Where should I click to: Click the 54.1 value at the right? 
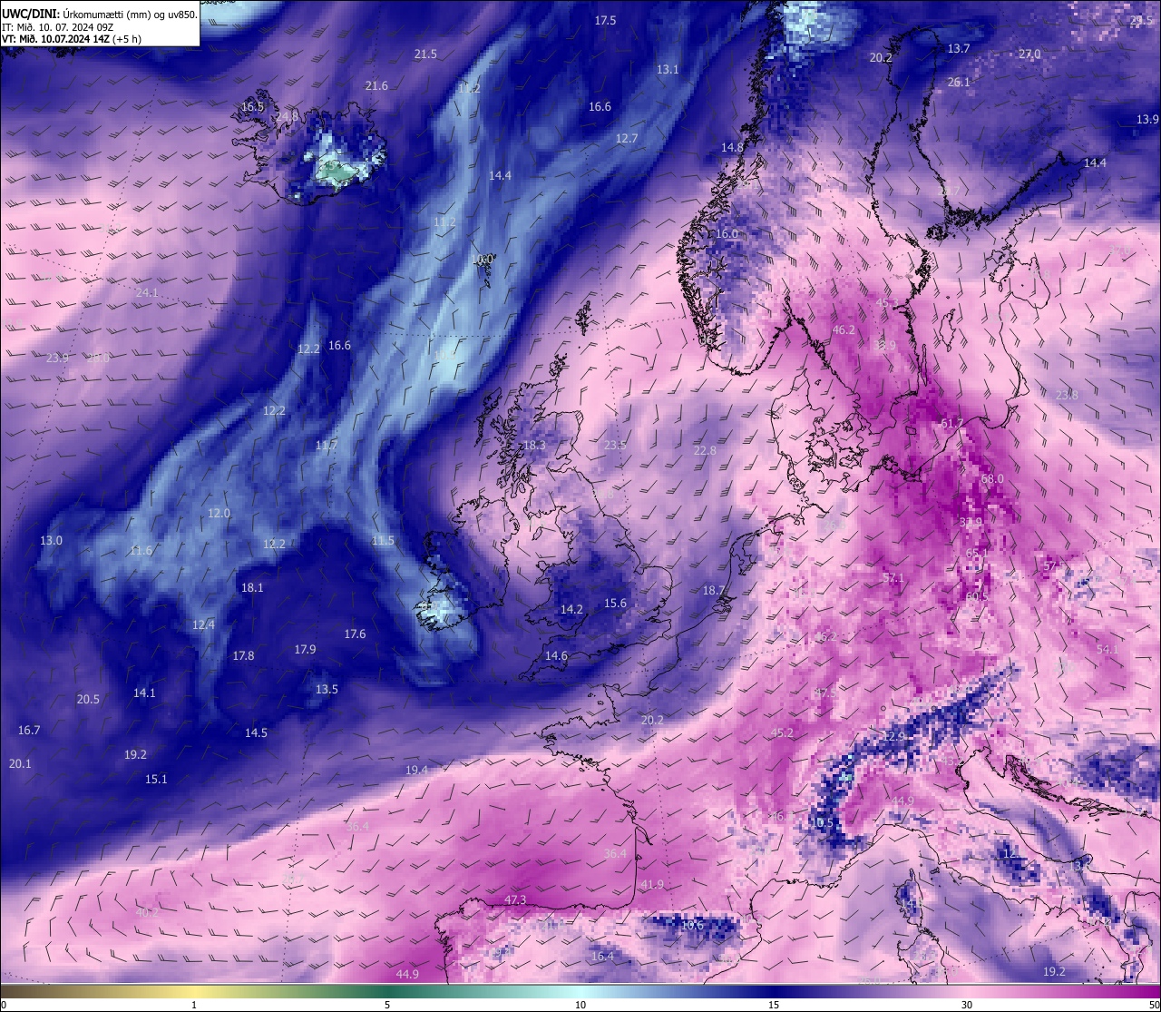click(1107, 649)
